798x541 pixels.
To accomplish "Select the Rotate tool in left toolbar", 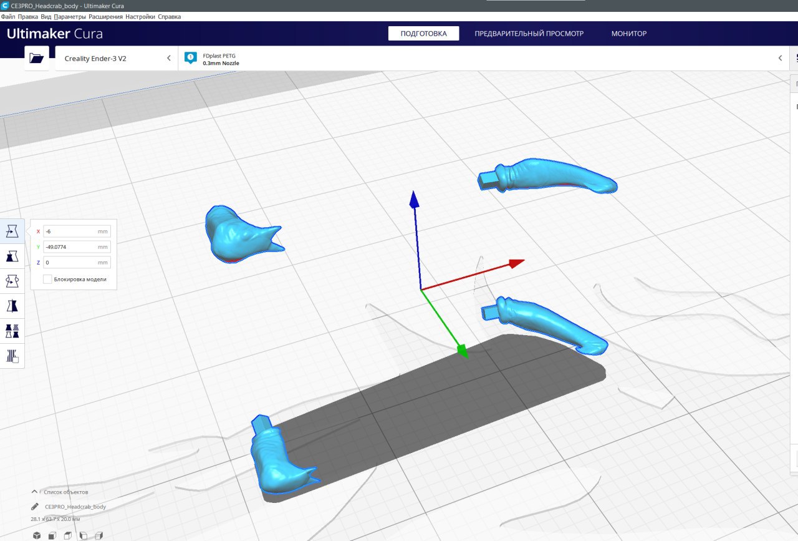I will 12,281.
